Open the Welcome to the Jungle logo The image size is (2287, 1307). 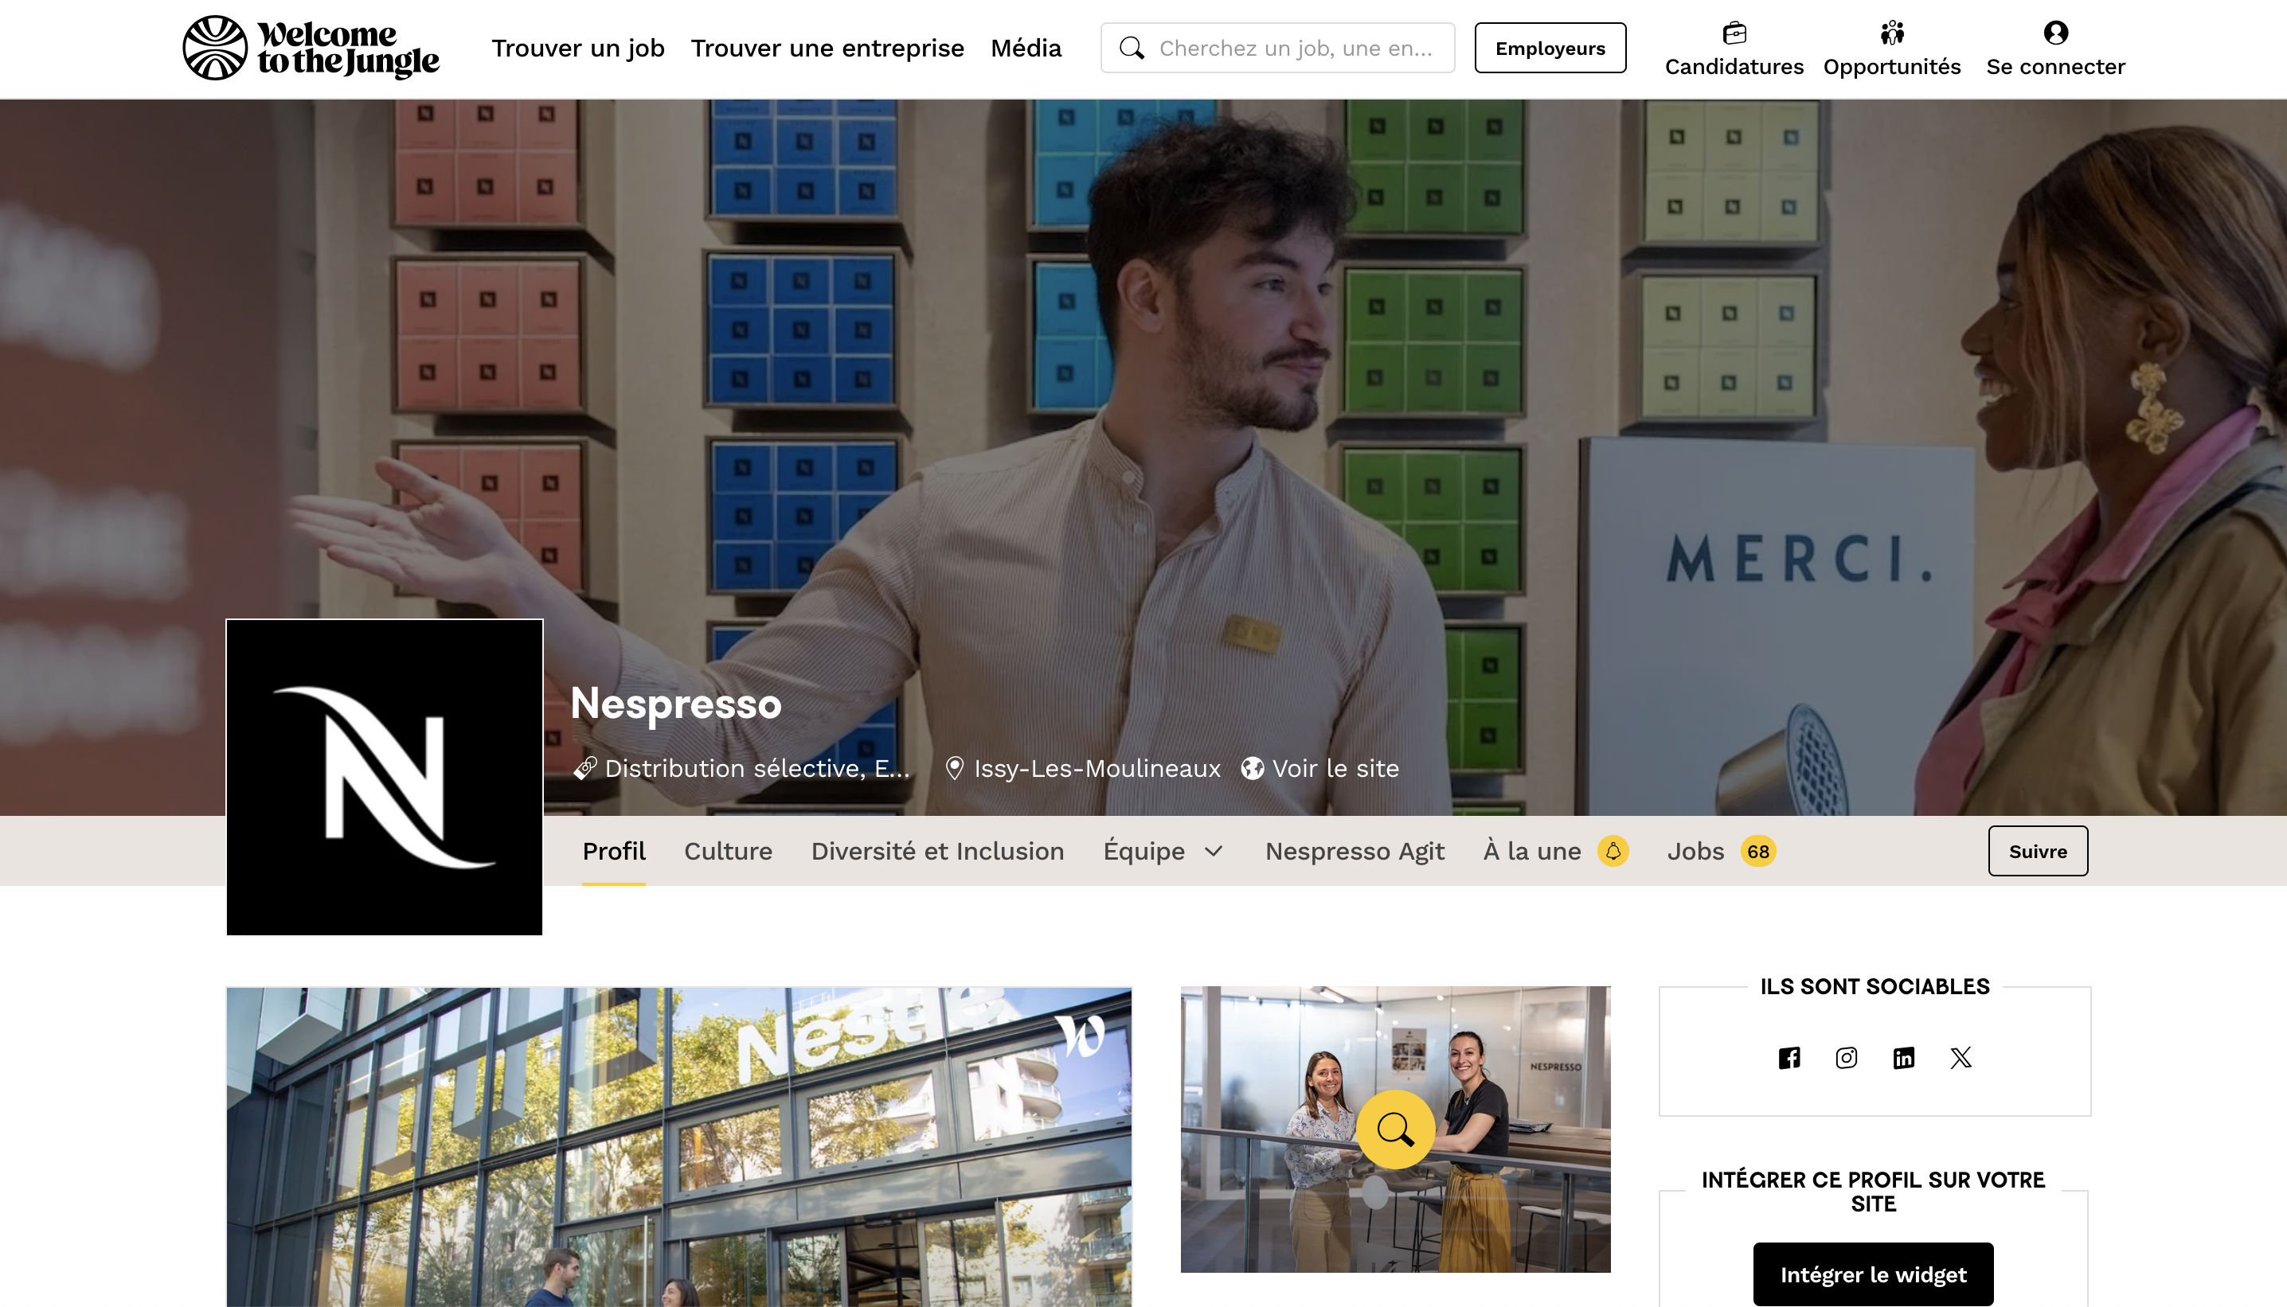[311, 48]
